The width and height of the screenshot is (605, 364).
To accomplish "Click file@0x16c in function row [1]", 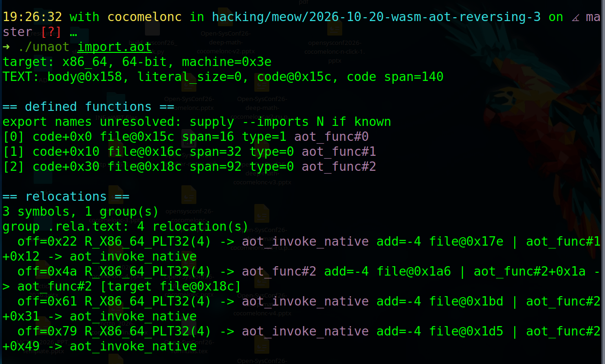I will coord(144,152).
